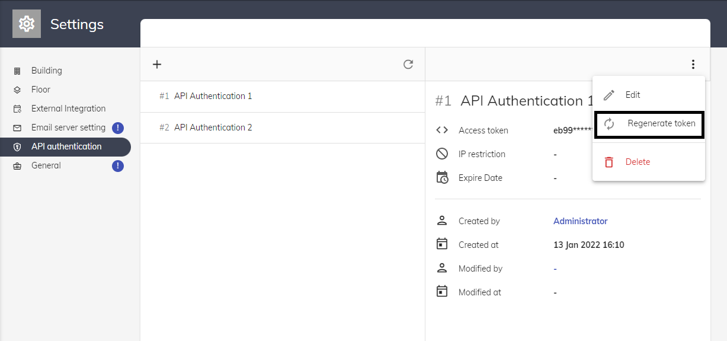Select Regenerate token from the menu
Image resolution: width=727 pixels, height=341 pixels.
[661, 124]
